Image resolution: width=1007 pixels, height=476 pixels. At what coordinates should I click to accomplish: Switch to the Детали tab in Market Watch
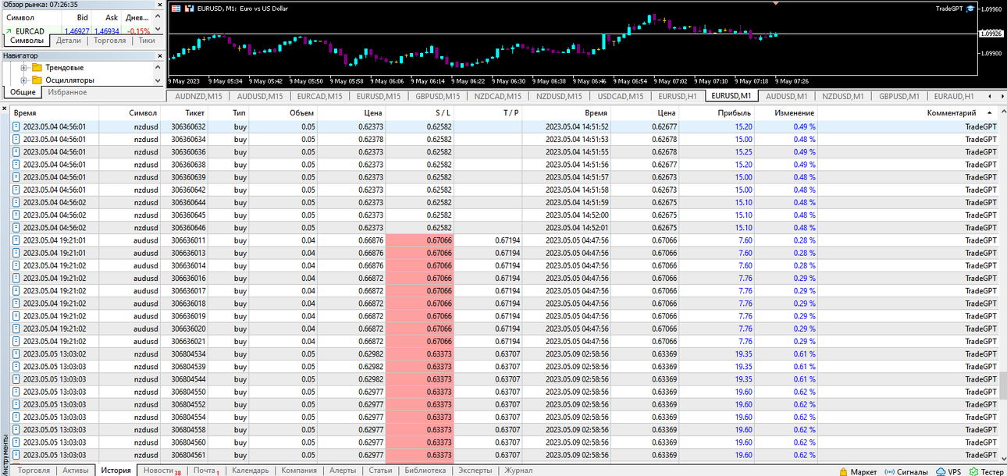(x=69, y=41)
